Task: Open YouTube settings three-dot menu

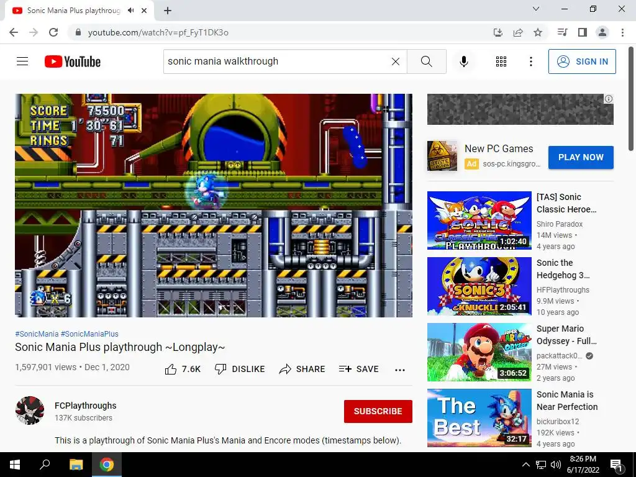Action: point(530,61)
